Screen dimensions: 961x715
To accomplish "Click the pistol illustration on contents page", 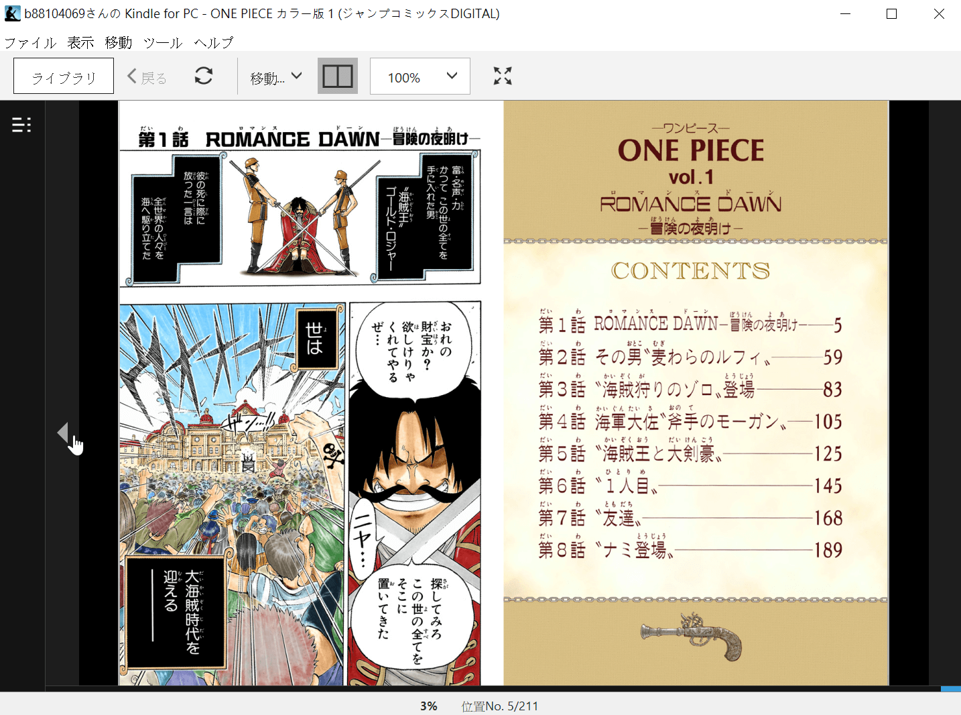I will click(691, 635).
